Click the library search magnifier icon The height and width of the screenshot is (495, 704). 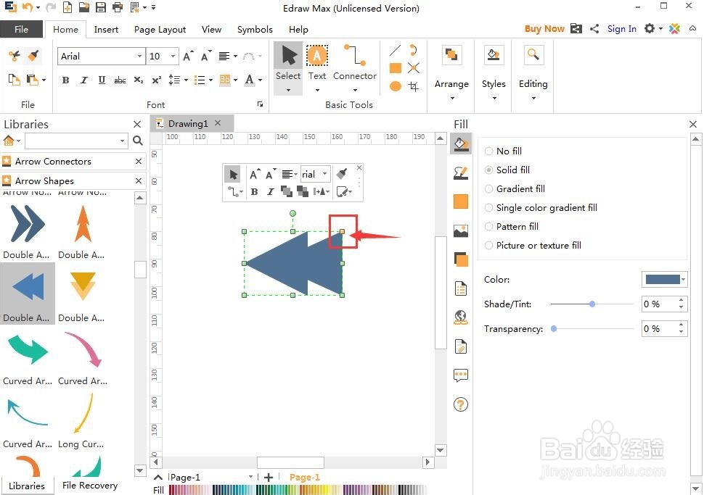click(138, 141)
